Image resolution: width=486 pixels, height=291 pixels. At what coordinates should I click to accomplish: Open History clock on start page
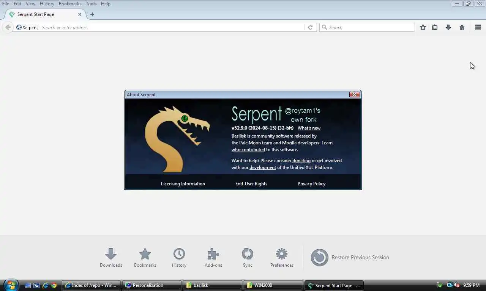pos(179,258)
